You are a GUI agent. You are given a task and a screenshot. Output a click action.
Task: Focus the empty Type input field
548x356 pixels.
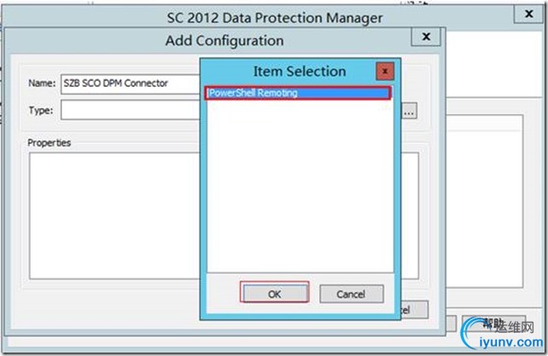click(131, 110)
